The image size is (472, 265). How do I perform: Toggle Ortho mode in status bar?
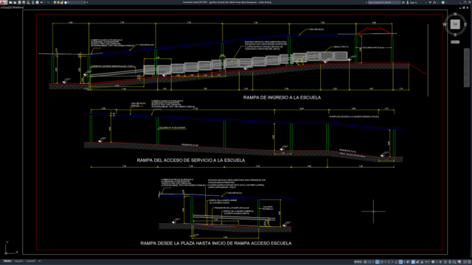tap(377, 262)
